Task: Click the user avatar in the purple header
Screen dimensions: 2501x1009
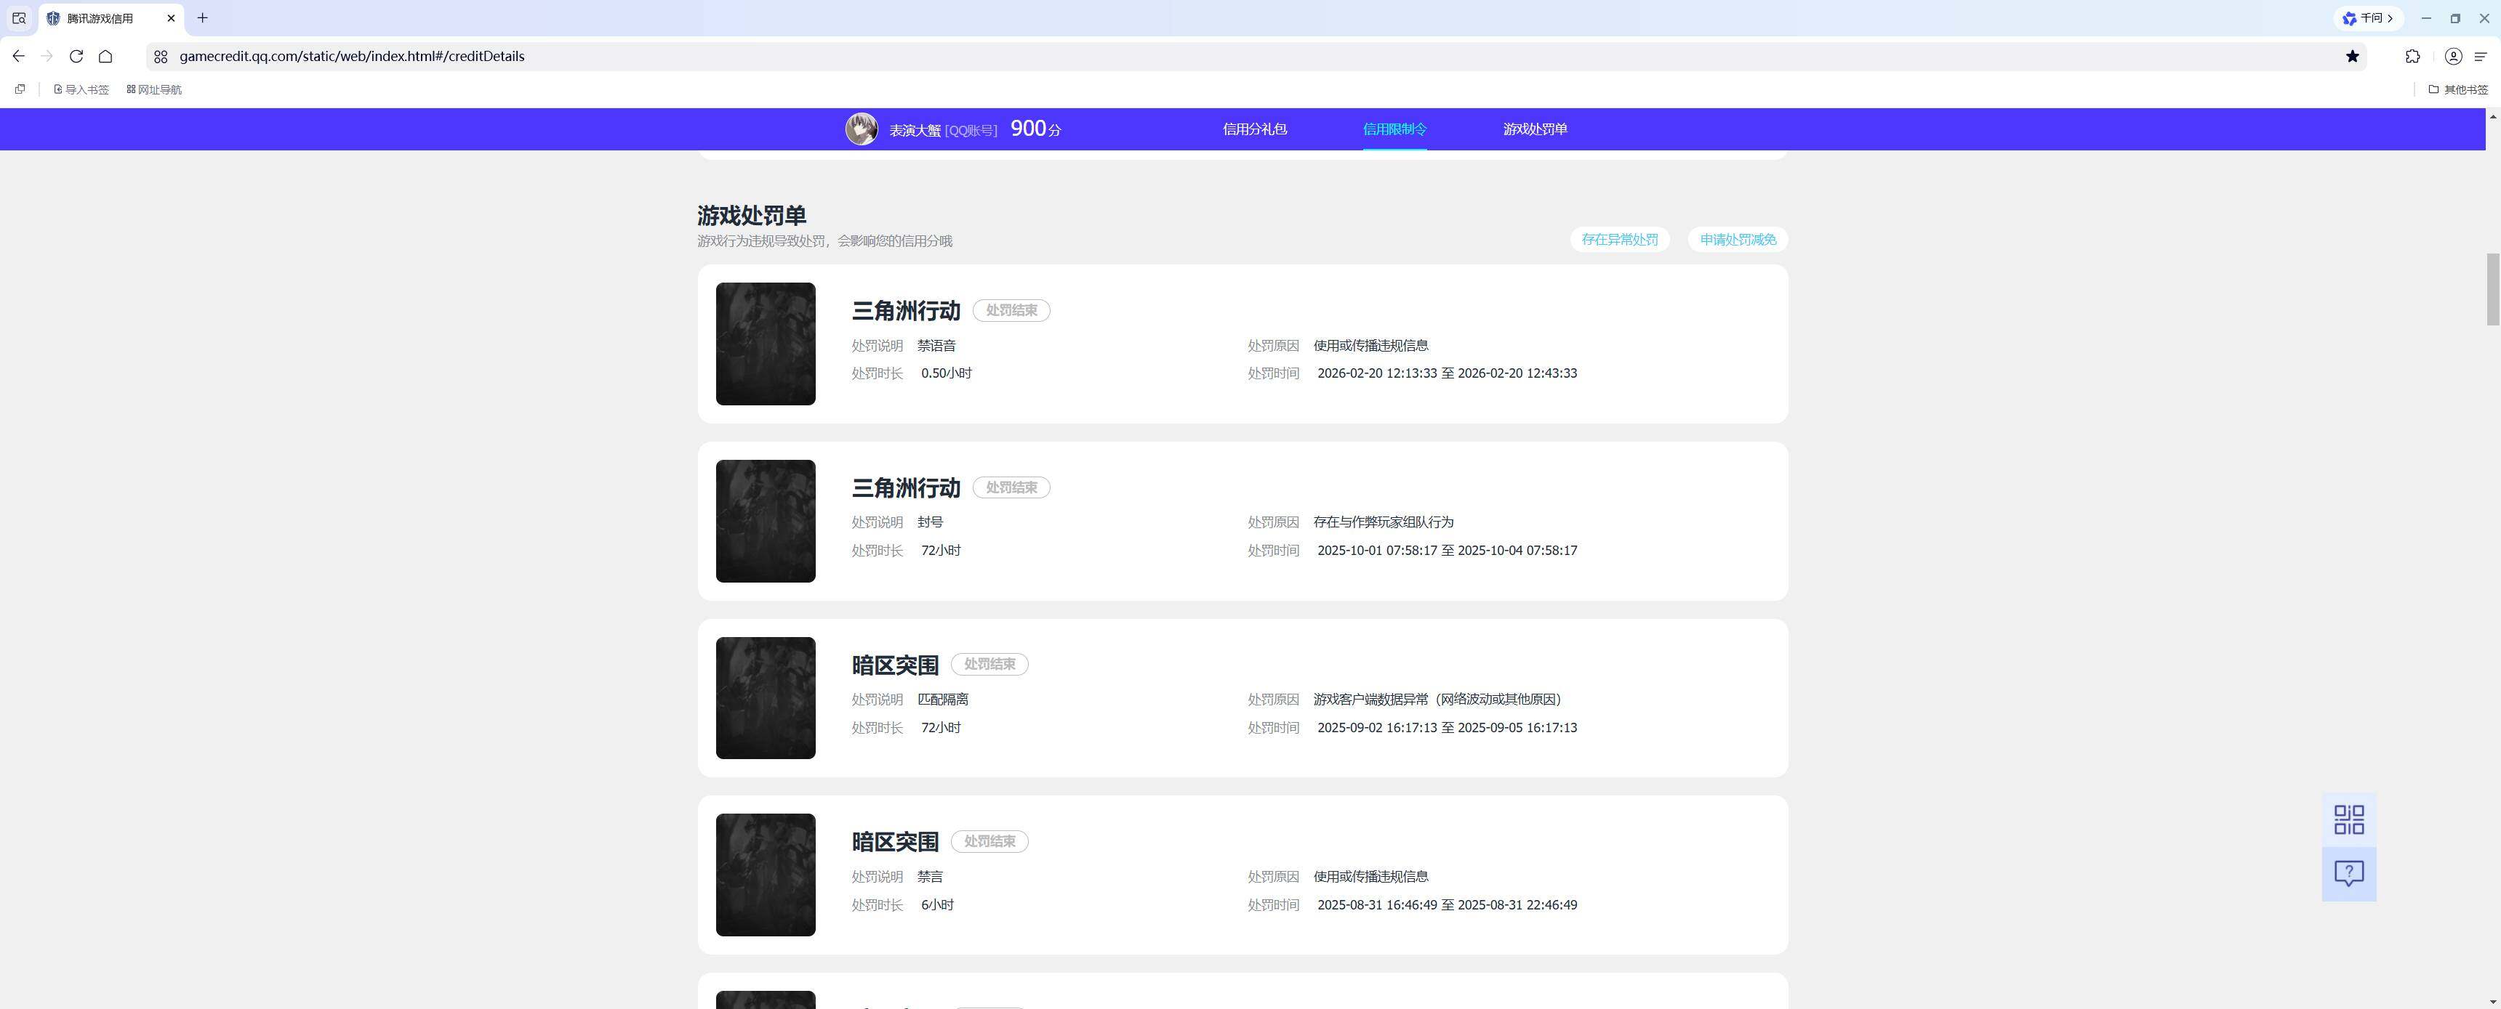Action: click(862, 129)
